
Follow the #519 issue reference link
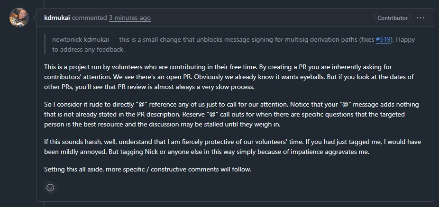pyautogui.click(x=383, y=40)
